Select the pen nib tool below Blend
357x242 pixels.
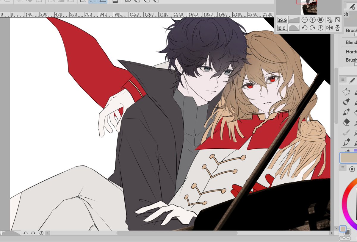(x=346, y=142)
